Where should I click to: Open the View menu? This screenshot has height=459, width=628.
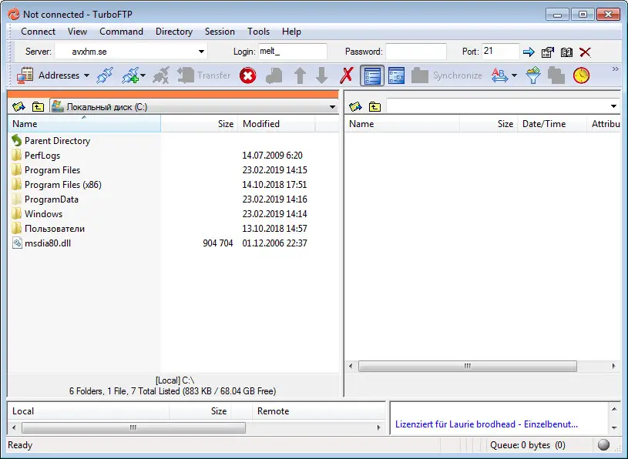pos(77,32)
